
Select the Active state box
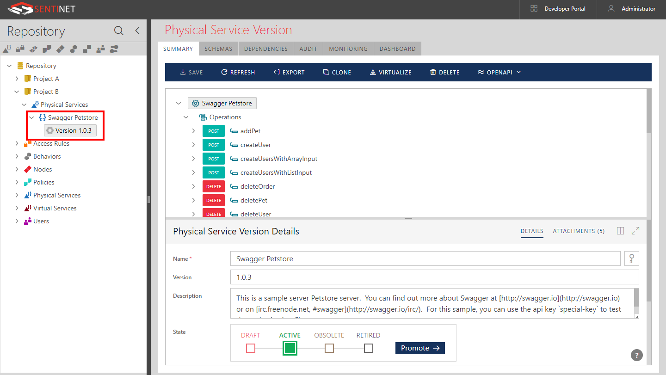pos(290,348)
